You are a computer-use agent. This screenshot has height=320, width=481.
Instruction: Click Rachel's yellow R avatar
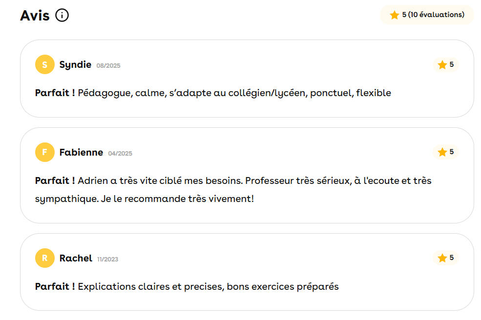(x=45, y=258)
